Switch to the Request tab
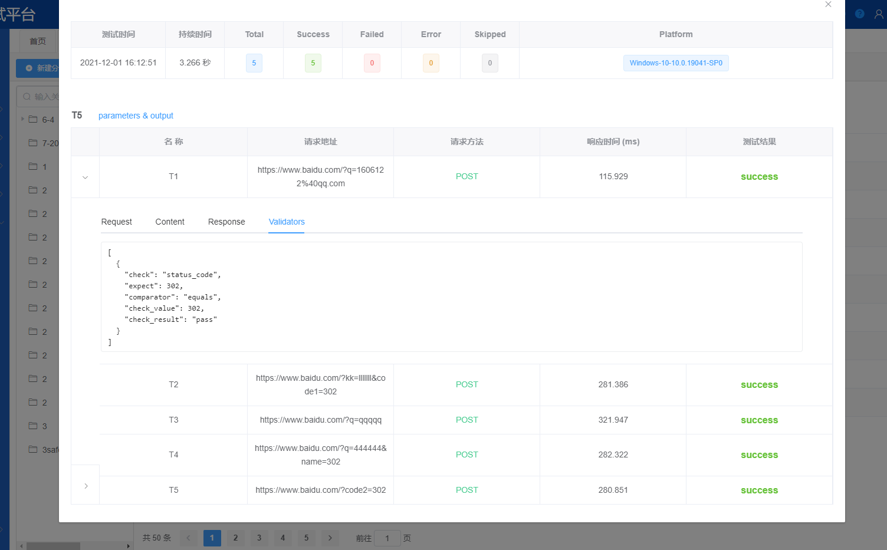 [x=117, y=222]
